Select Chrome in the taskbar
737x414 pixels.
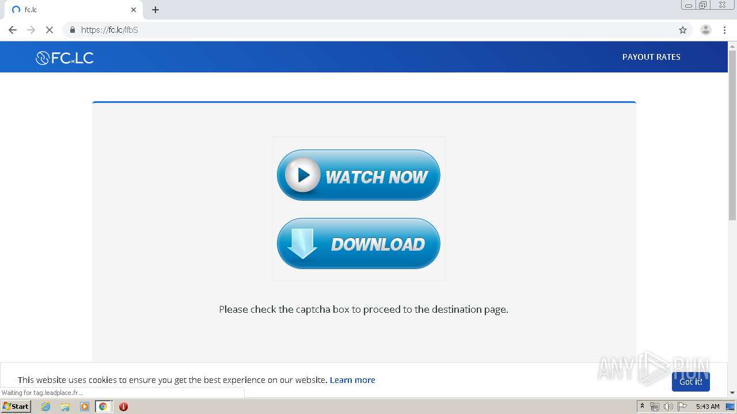[103, 407]
